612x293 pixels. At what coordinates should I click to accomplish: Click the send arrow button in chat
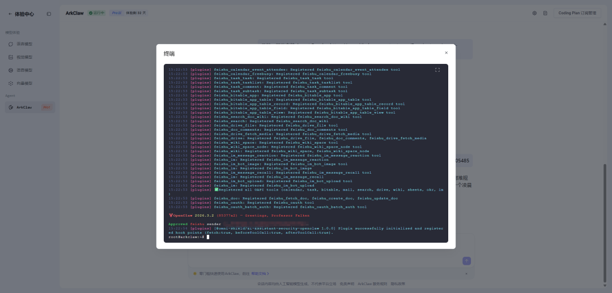coord(466,261)
